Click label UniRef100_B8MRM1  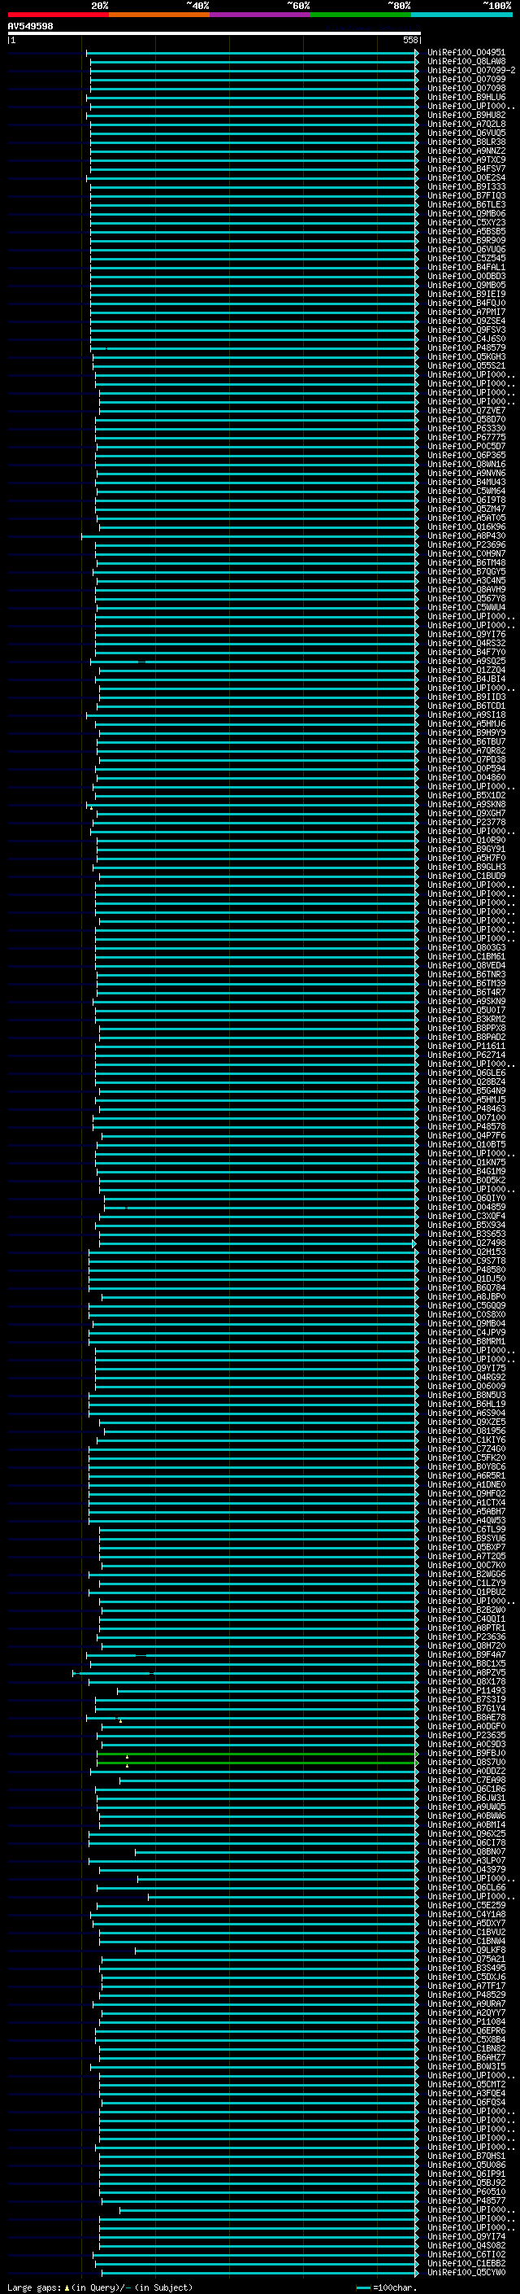coord(466,1341)
